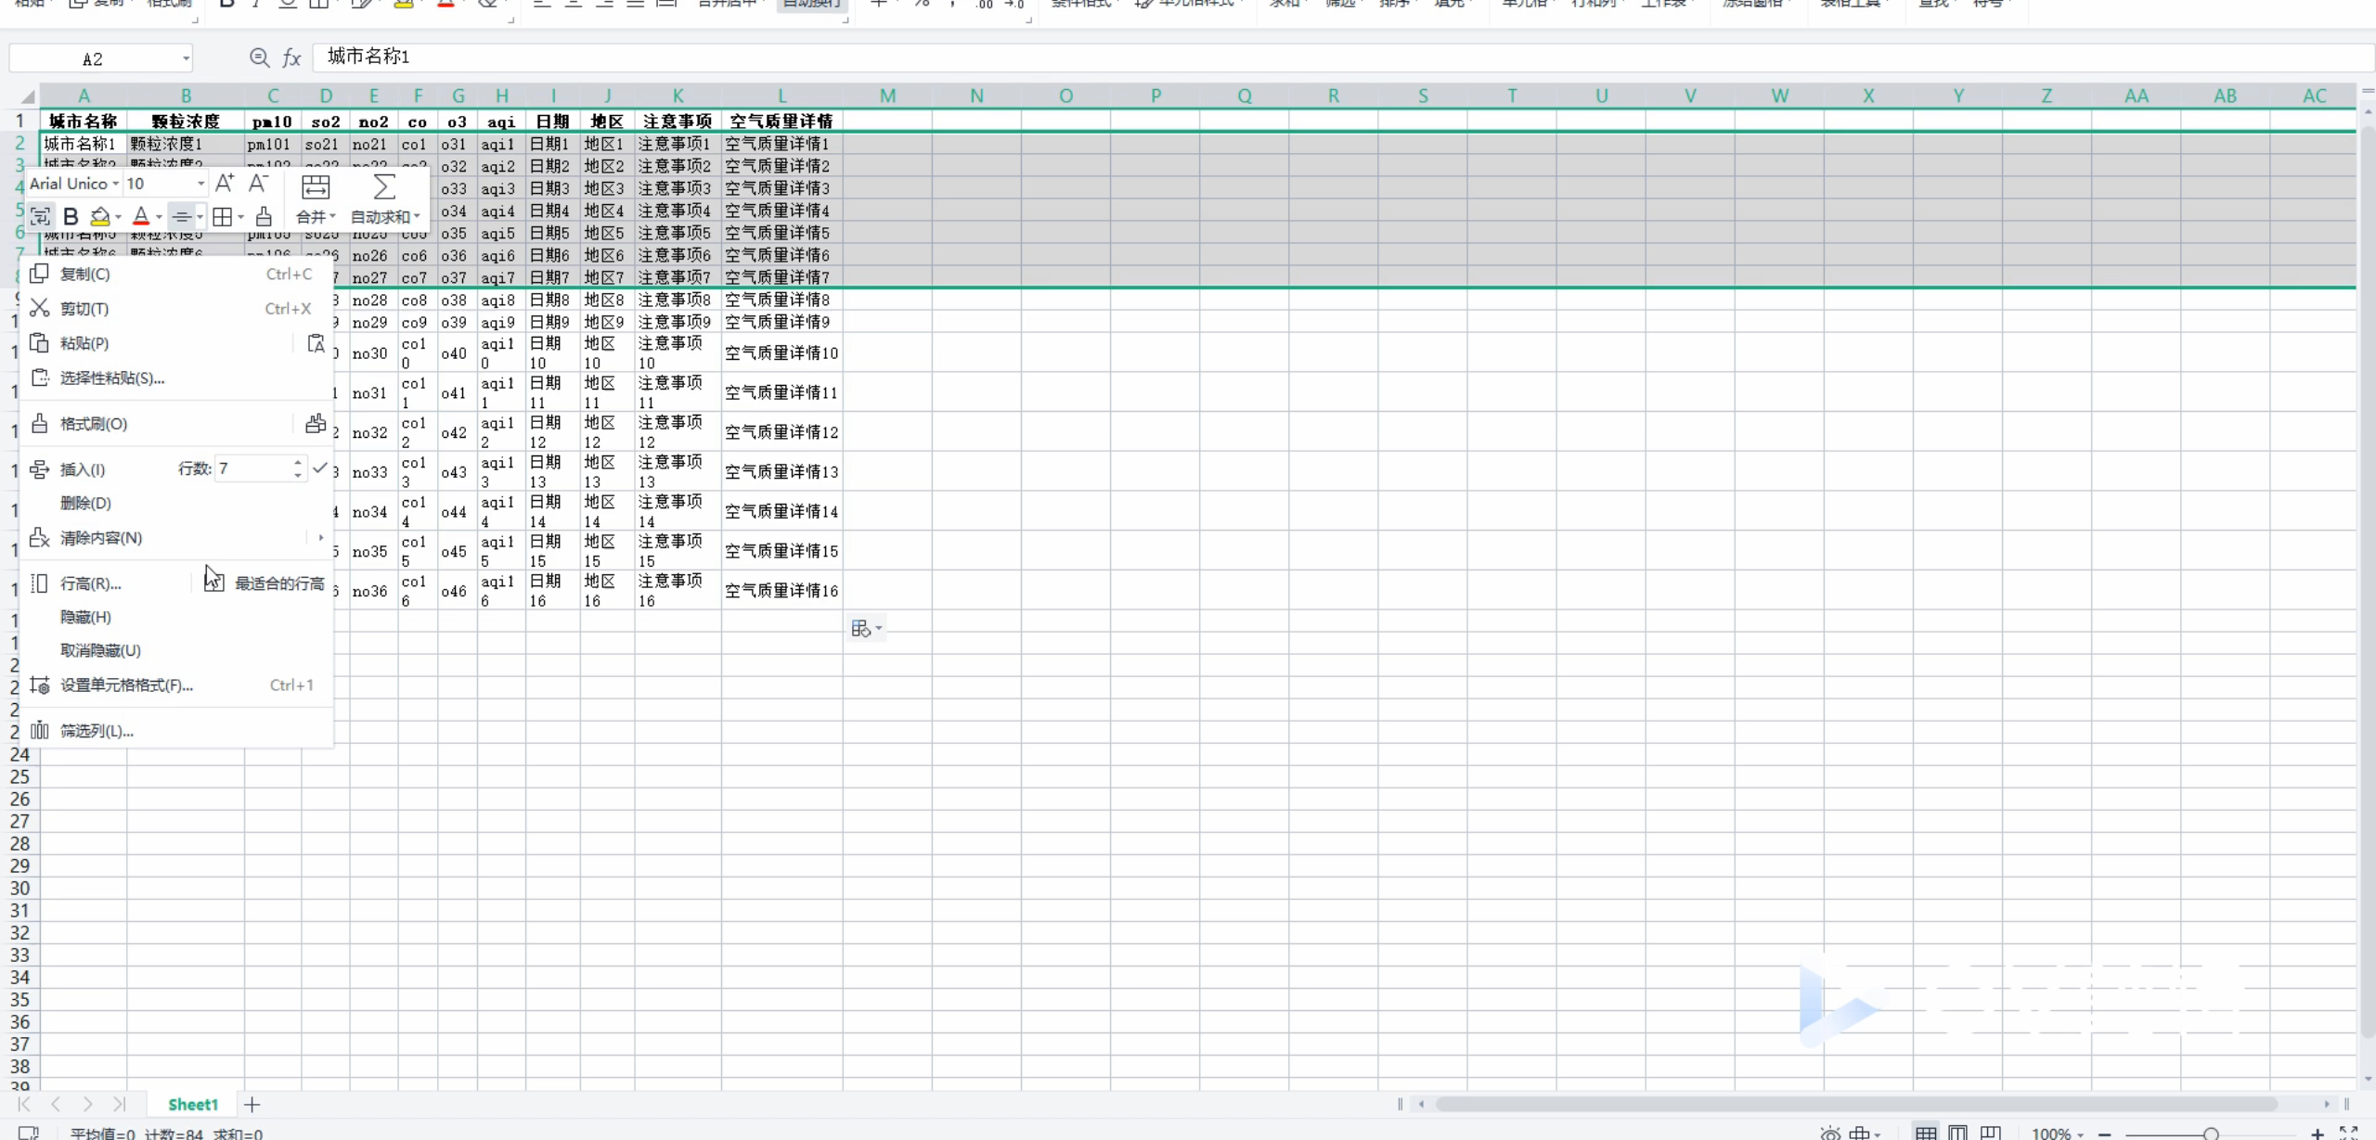Open the Arial Unico font dropdown
Screen dimensions: 2376x1140
[x=115, y=184]
